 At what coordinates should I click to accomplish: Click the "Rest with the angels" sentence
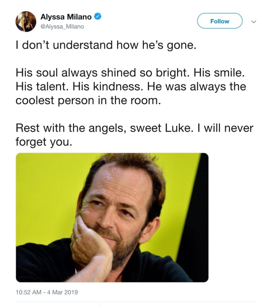point(104,128)
